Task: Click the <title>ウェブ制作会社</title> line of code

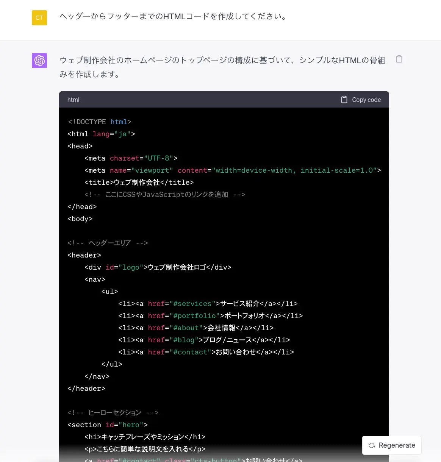Action: pos(139,182)
